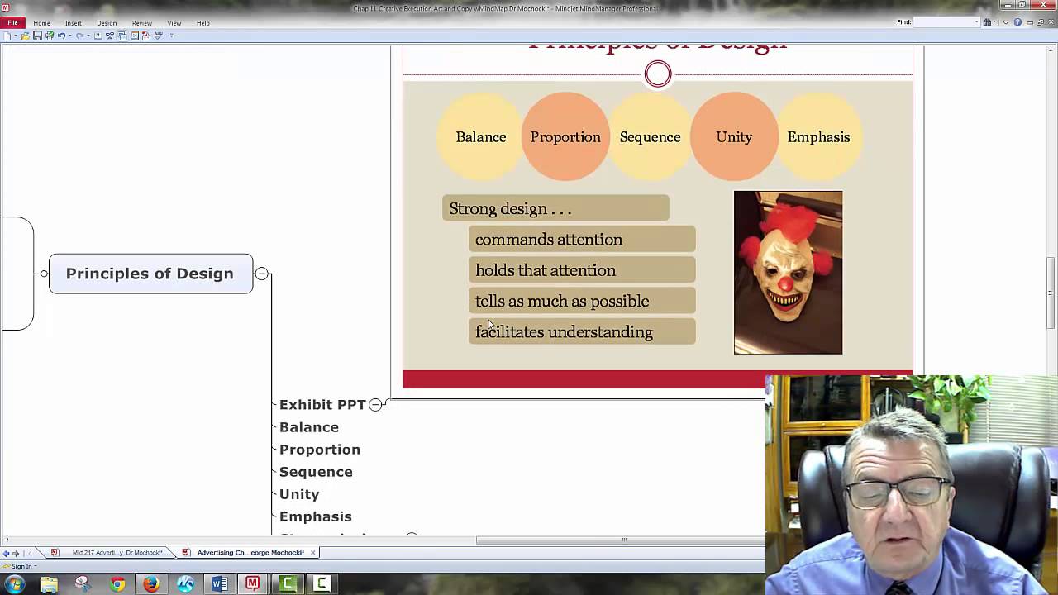The image size is (1058, 595).
Task: Select the Principles of Design topic
Action: 150,274
